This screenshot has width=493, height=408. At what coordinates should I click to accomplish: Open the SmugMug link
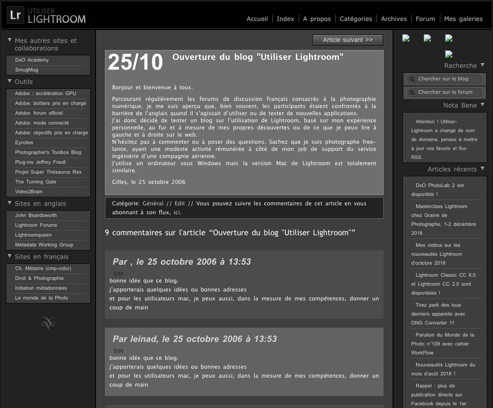tap(26, 70)
